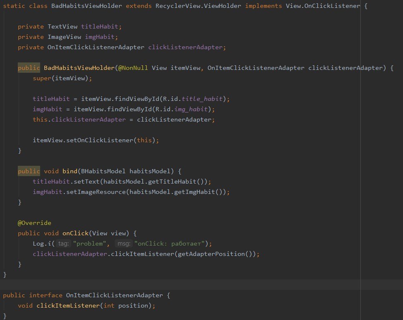This screenshot has height=320, width=403.
Task: Click 'Log.i' logging call
Action: [x=42, y=244]
